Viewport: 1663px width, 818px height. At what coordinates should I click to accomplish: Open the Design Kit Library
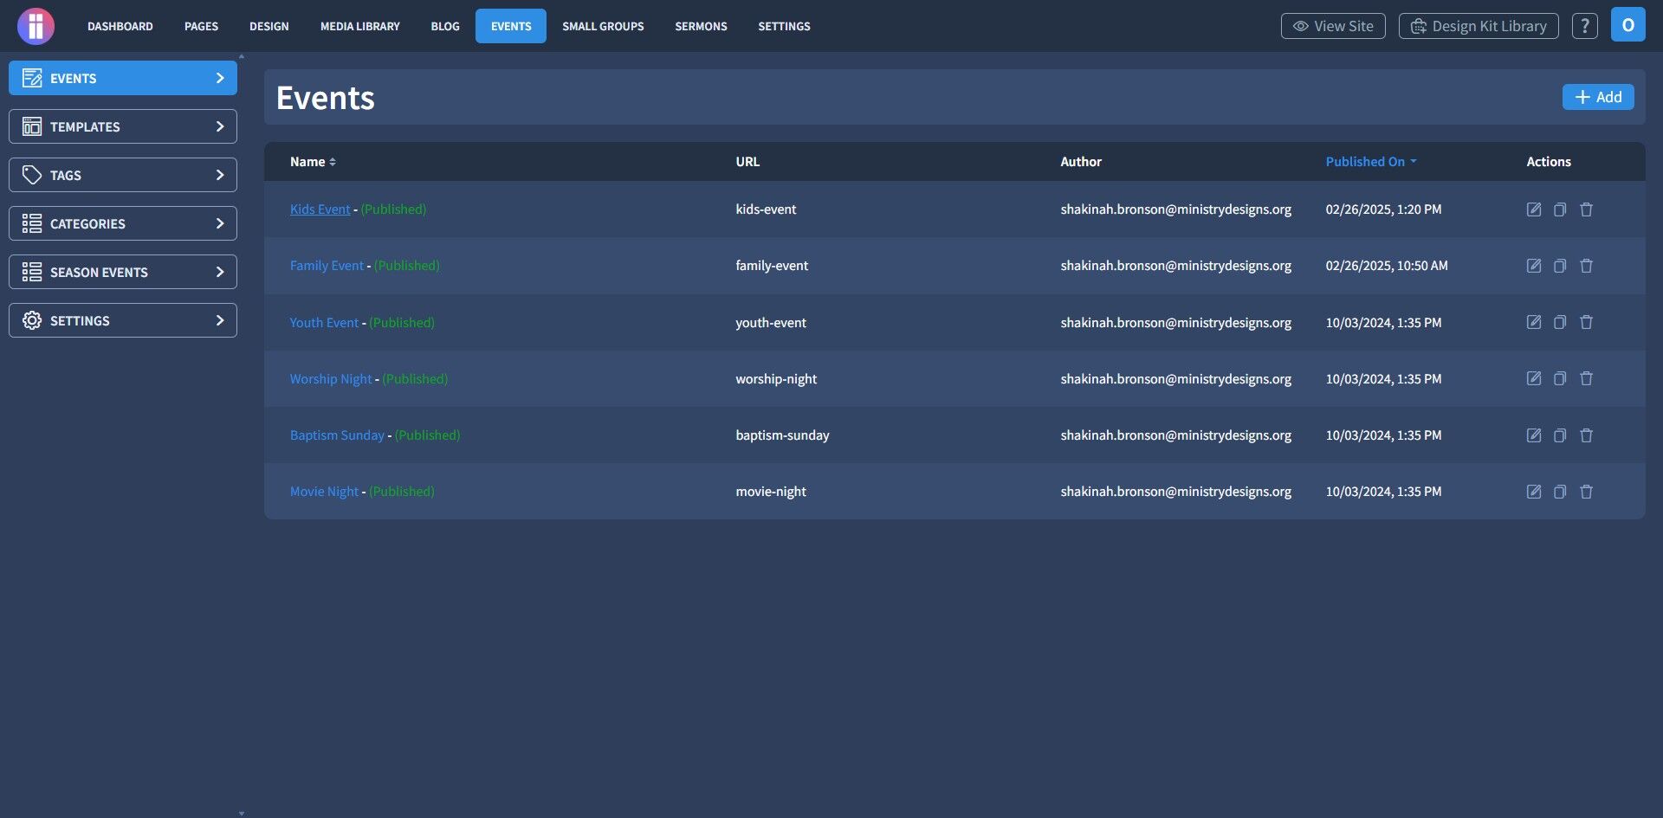(1479, 26)
